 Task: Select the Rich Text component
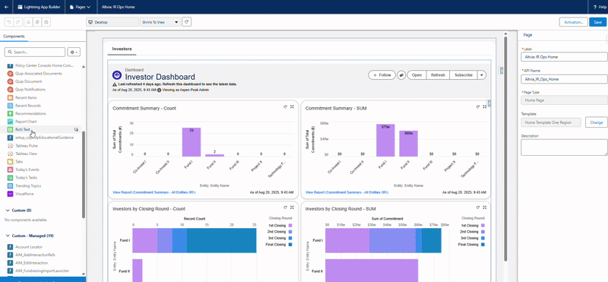click(x=23, y=129)
